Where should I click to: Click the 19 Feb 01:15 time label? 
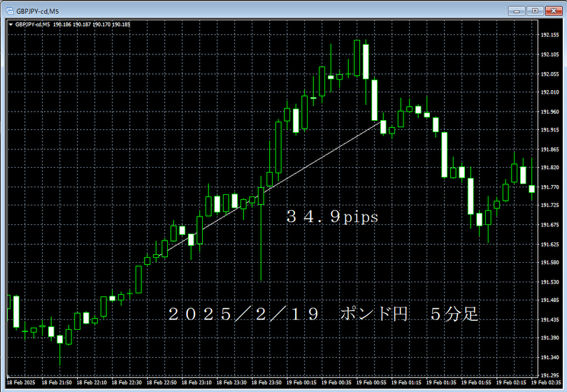[x=406, y=383]
